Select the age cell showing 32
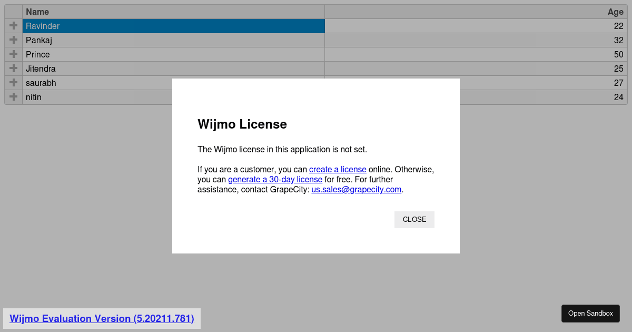The width and height of the screenshot is (632, 332). (476, 40)
